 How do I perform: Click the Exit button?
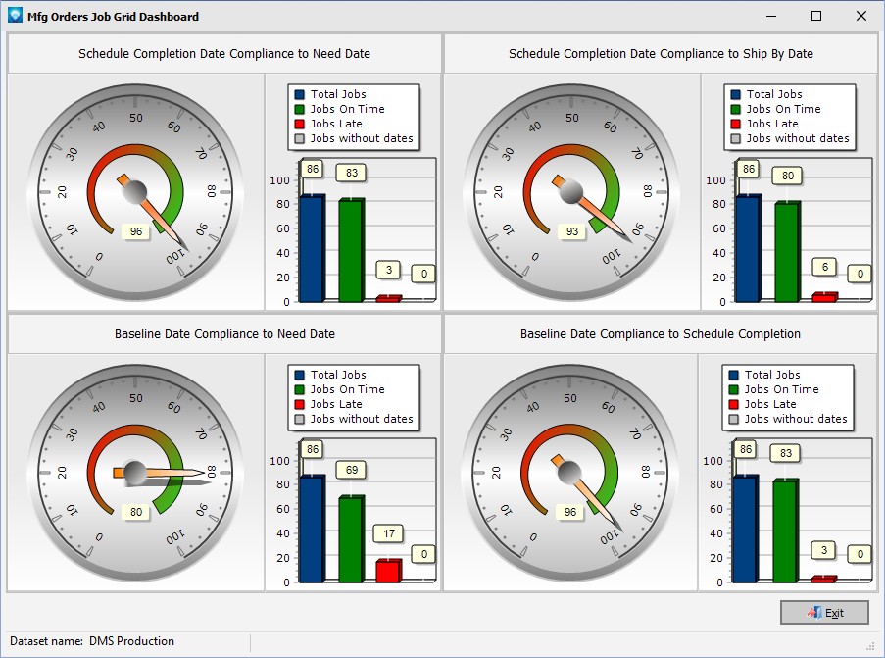[824, 613]
